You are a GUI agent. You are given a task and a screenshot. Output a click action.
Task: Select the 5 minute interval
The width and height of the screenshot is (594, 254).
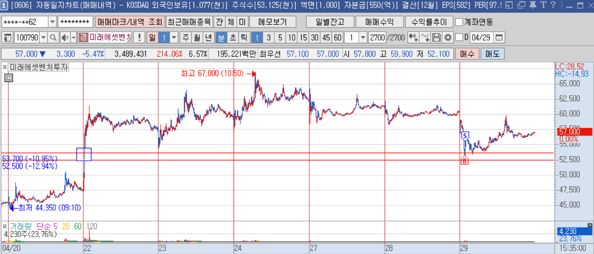280,38
